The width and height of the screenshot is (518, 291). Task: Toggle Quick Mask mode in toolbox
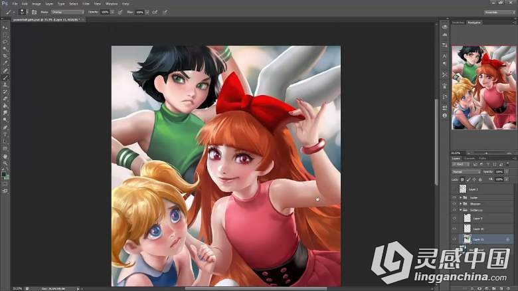click(x=5, y=184)
